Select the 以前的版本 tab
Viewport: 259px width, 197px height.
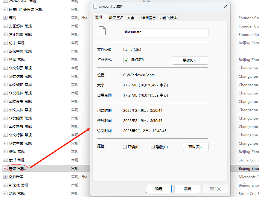(x=168, y=18)
